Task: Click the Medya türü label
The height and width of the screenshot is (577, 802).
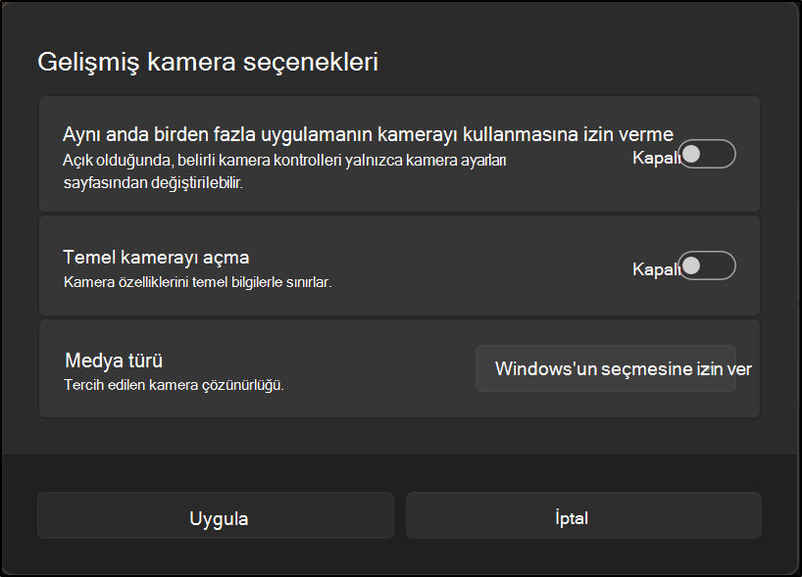Action: point(114,361)
